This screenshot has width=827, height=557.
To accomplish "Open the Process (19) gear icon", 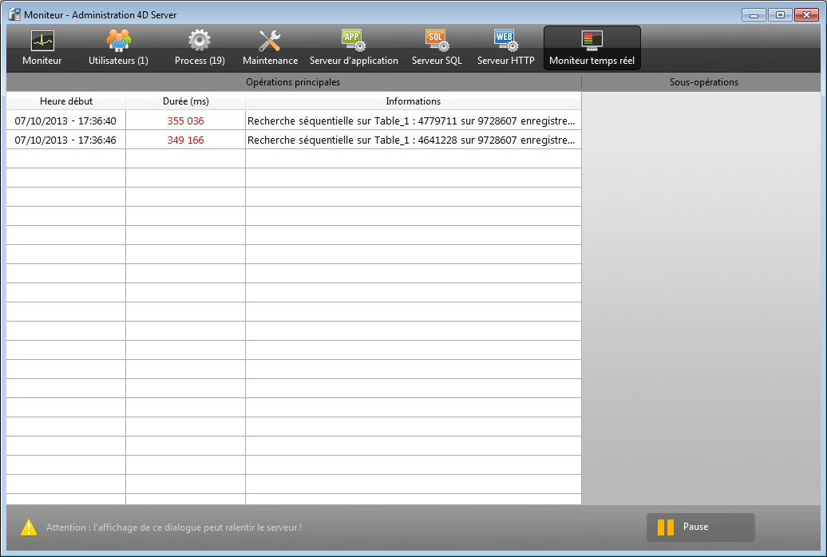I will pos(200,41).
